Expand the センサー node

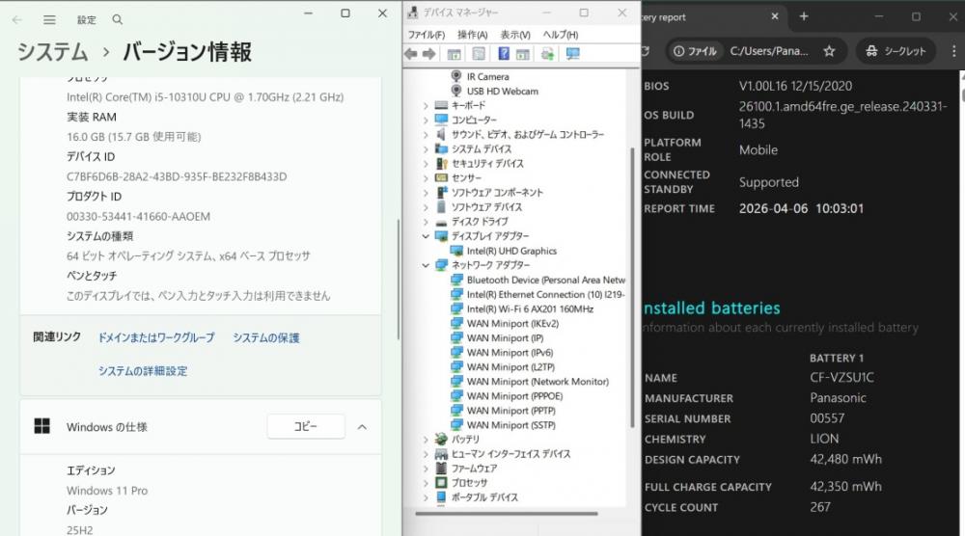[x=426, y=178]
